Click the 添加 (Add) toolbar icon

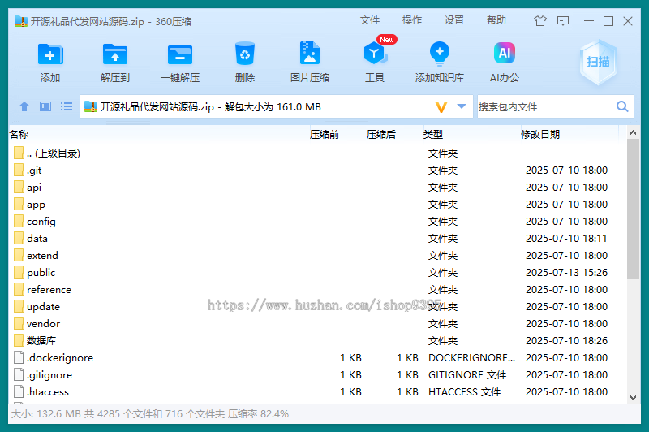[x=50, y=54]
